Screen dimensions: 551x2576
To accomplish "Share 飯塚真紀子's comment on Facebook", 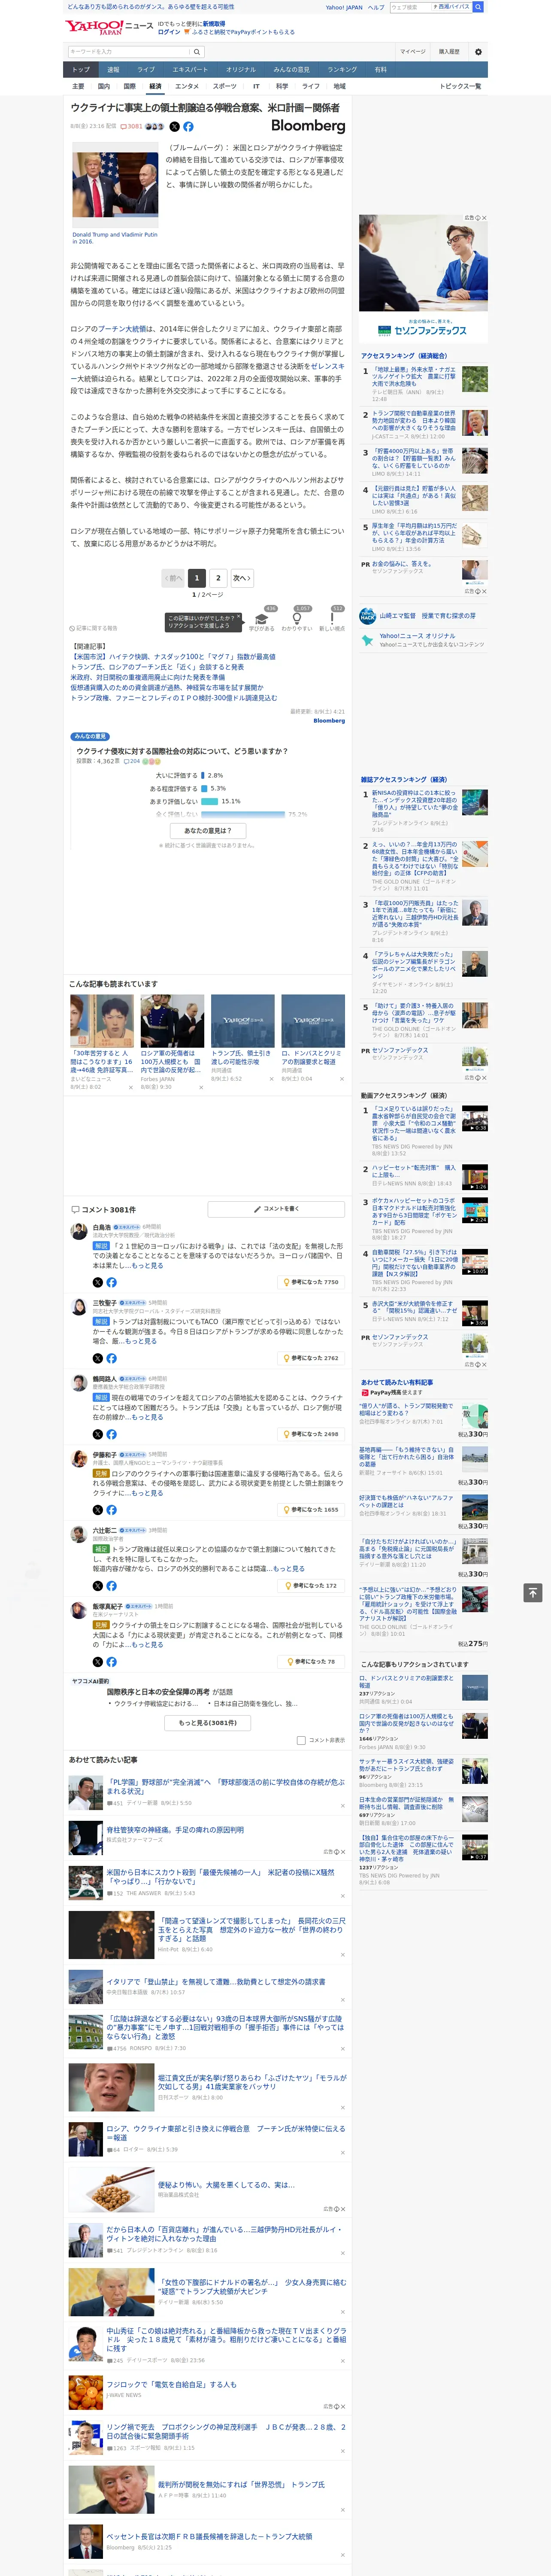I will (111, 1662).
